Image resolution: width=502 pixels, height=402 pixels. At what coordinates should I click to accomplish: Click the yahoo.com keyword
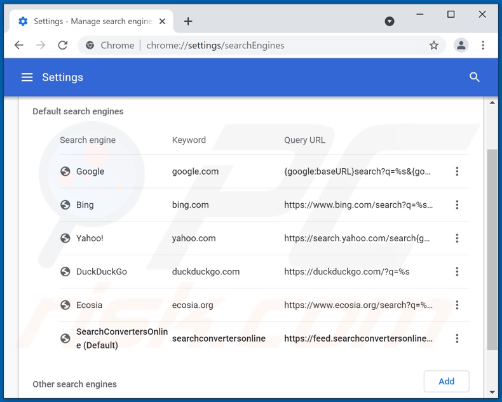tap(194, 238)
